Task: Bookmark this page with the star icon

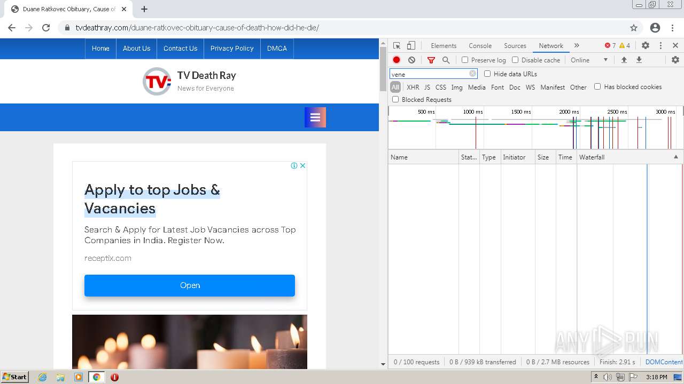Action: click(x=634, y=28)
